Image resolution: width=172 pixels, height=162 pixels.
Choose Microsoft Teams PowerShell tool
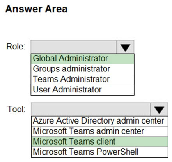[100, 152]
